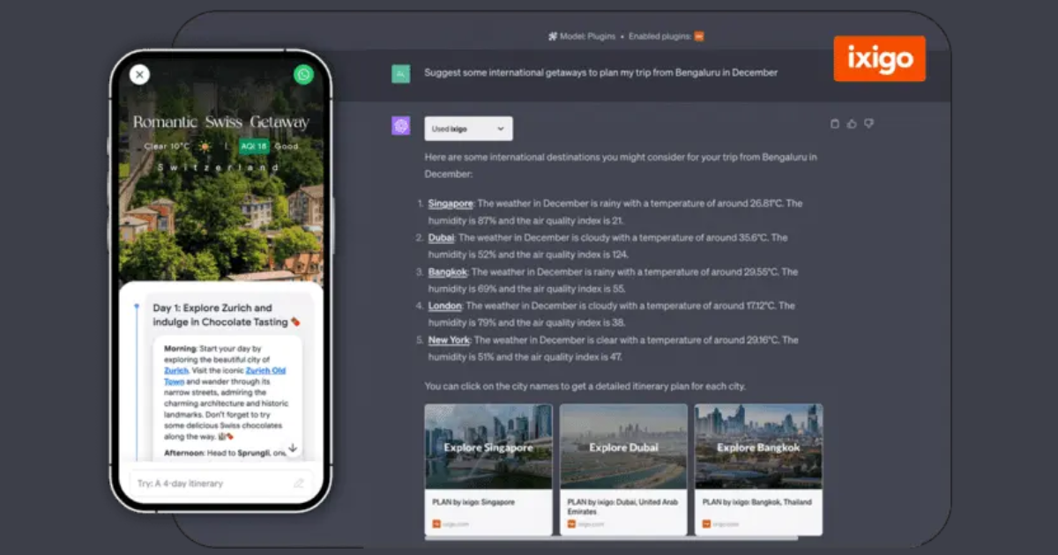
Task: Click ixigo.com favicon on Bangkok card
Action: 705,524
